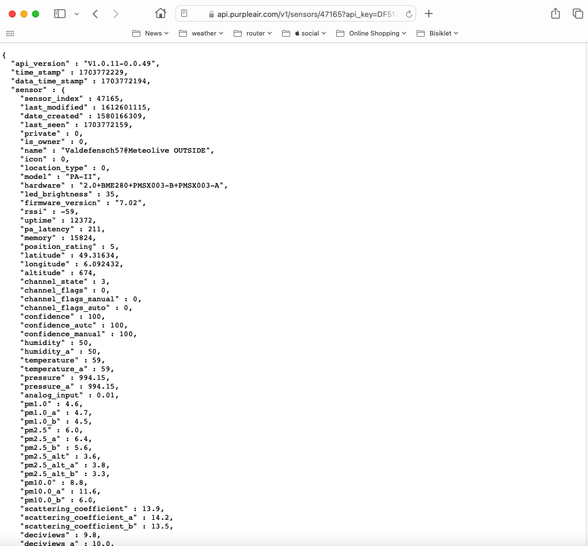Click the "firmware_version" : "7.02" line
Viewport: 588px width, 546px height.
83,203
